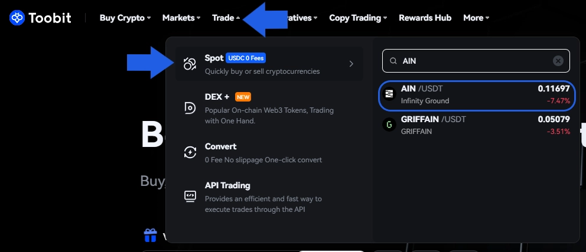Click the Spot trading icon
This screenshot has width=586, height=252.
(x=190, y=64)
